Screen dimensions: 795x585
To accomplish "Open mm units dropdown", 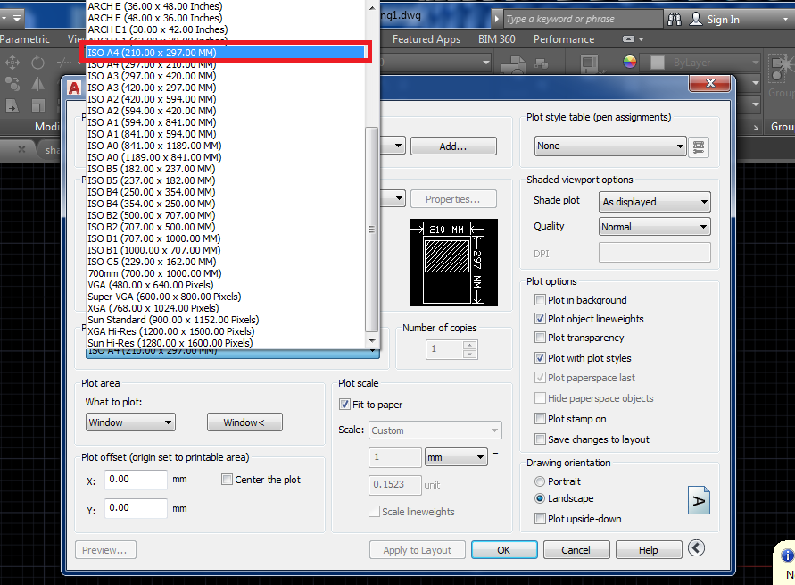I will [456, 457].
